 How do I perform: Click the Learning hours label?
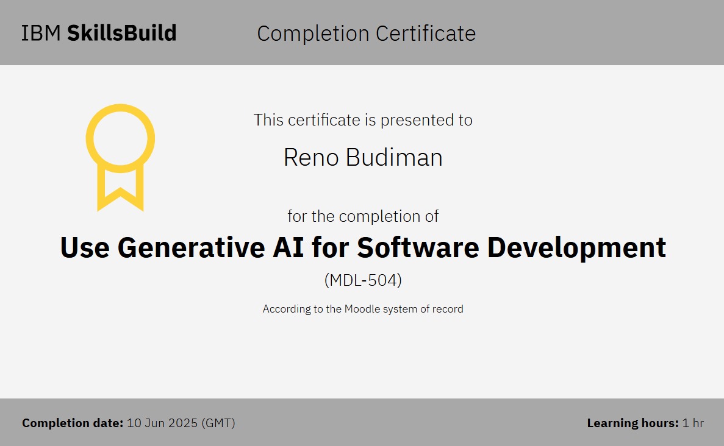tap(632, 422)
